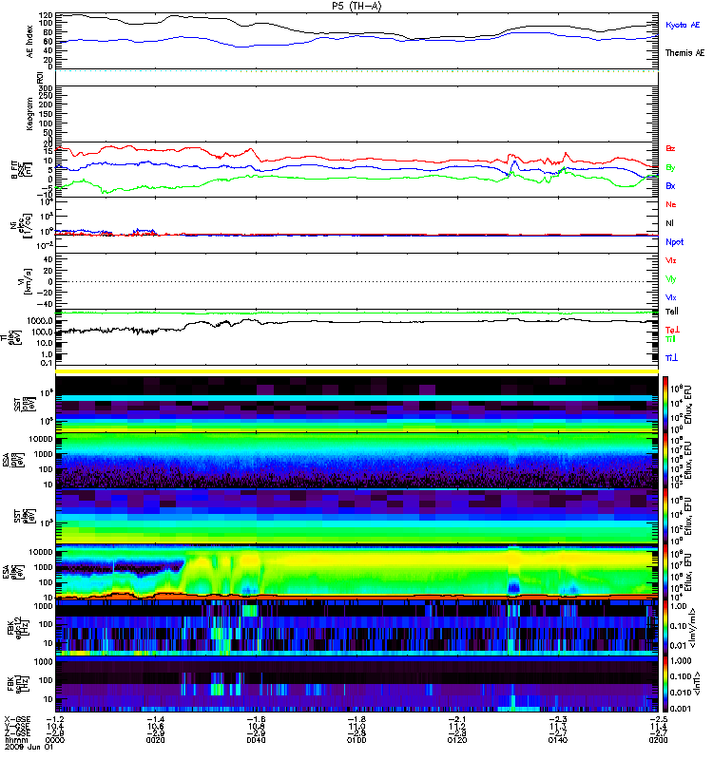Viewport: 713px width, 760px height.
Task: Click the FBK mV/m color bar
Action: (665, 628)
